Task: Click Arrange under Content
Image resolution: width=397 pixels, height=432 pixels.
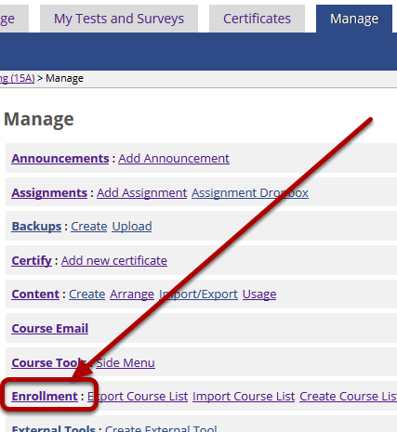Action: tap(132, 294)
